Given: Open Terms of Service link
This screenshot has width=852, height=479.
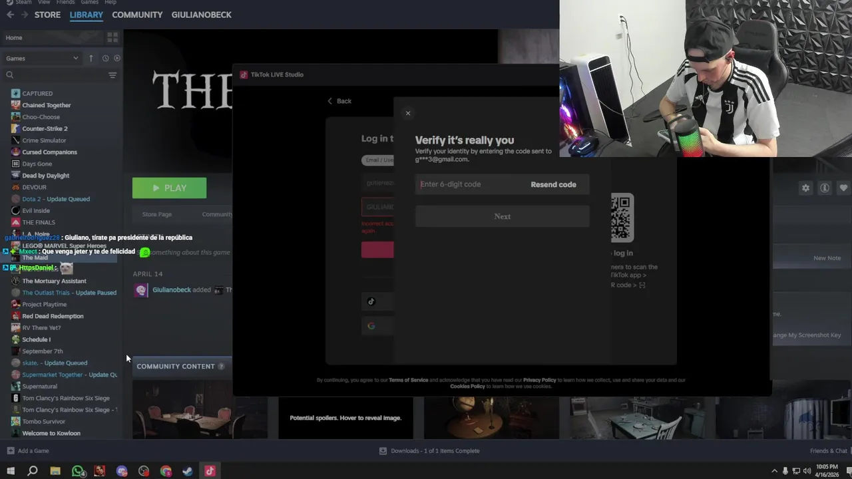Looking at the screenshot, I should pos(409,380).
